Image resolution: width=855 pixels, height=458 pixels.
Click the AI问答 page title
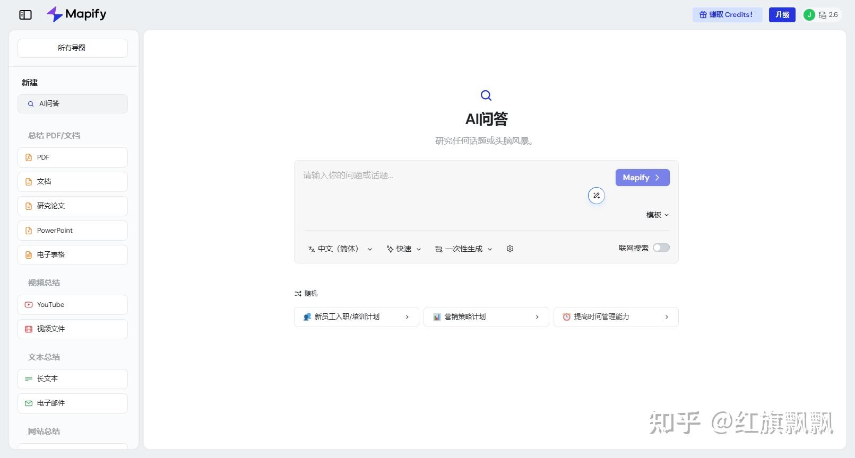point(487,119)
